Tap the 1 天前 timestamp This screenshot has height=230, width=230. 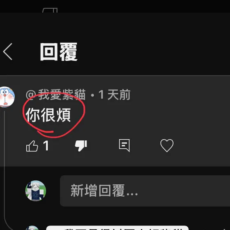point(115,95)
